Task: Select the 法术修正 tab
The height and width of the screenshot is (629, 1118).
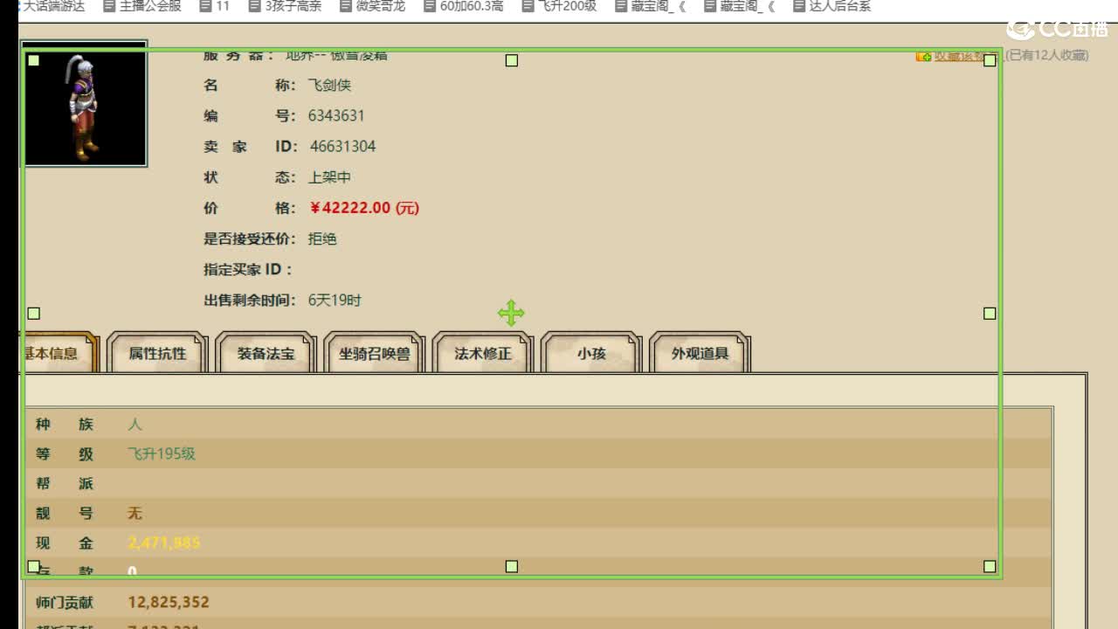Action: coord(482,354)
